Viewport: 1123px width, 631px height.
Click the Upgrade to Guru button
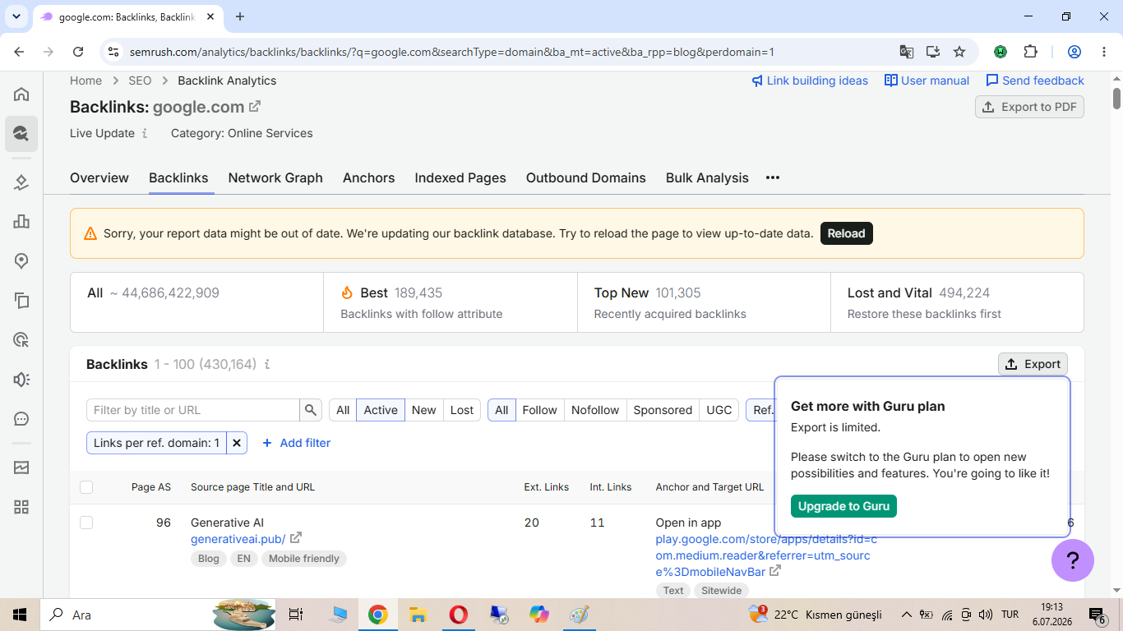(x=843, y=506)
